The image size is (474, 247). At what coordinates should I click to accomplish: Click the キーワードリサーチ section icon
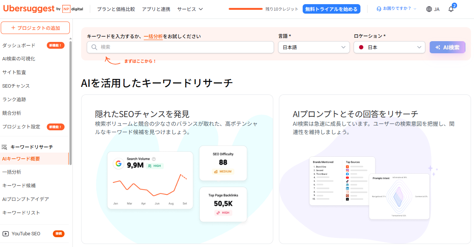pos(5,147)
